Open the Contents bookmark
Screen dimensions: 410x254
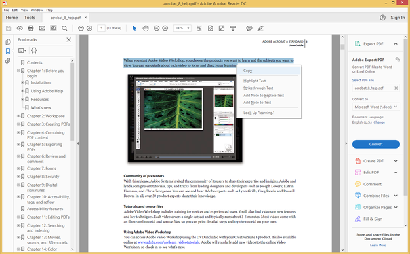pyautogui.click(x=34, y=62)
